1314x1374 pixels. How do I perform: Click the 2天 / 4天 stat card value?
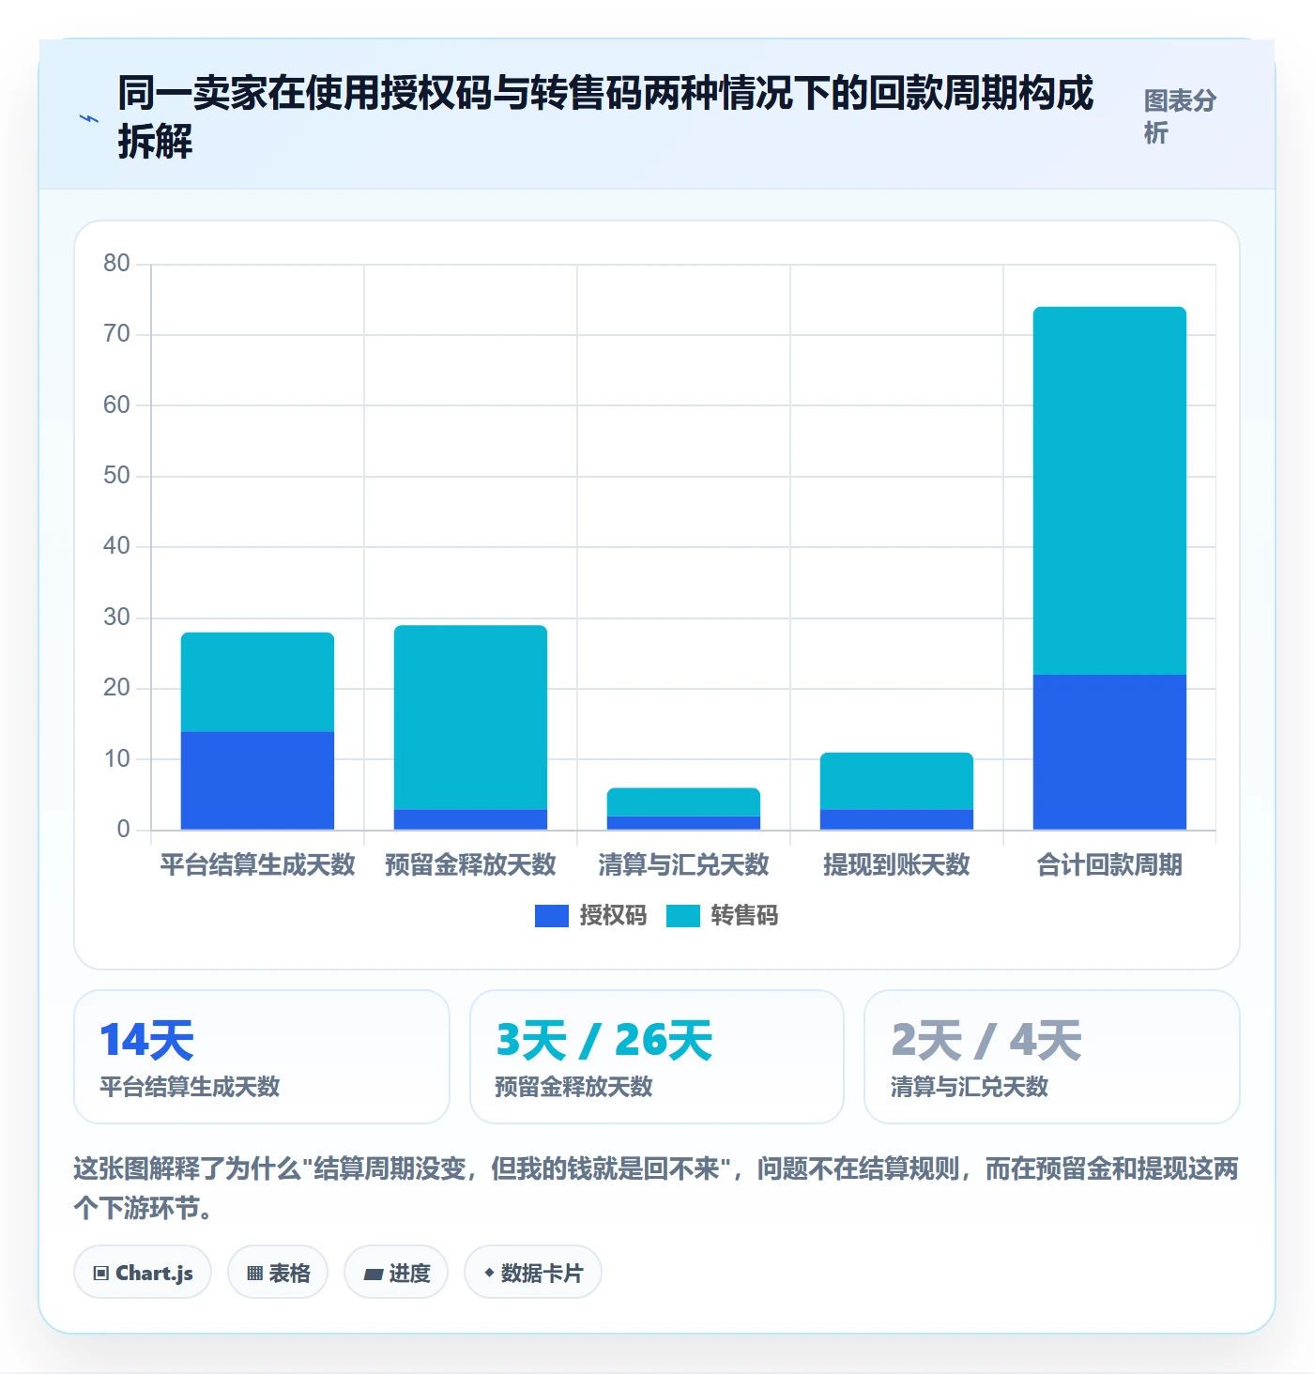click(x=986, y=1040)
